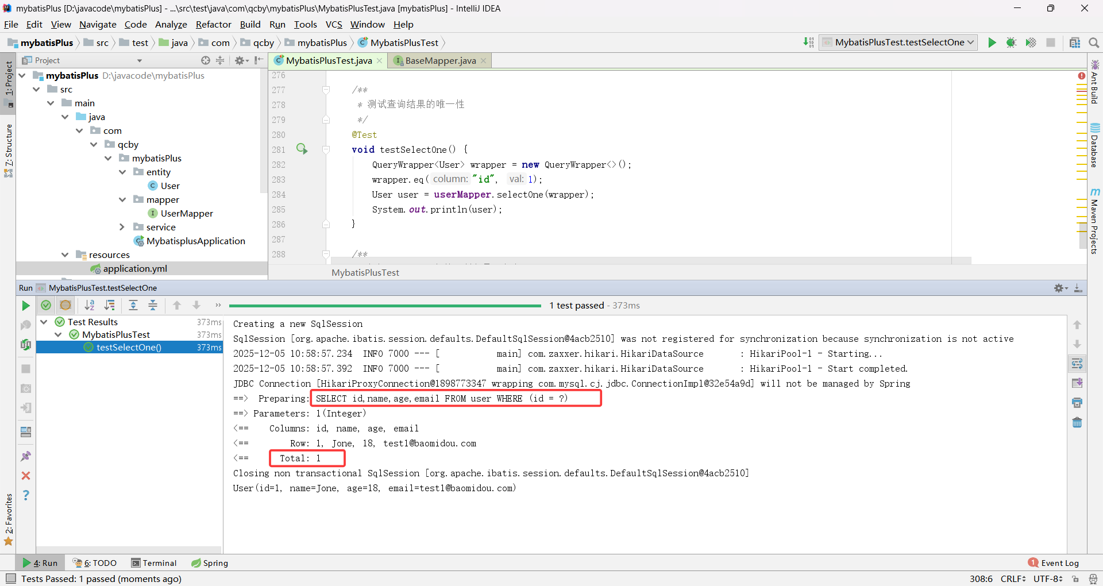The height and width of the screenshot is (586, 1103).
Task: Open Search Everywhere magnifier icon
Action: [x=1094, y=43]
